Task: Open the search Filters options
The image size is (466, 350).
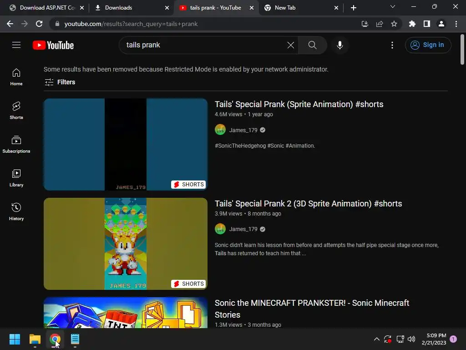Action: point(60,82)
